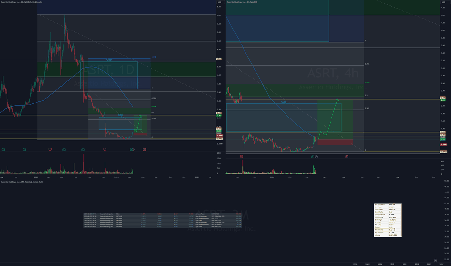Screen dimensions: 451x266
Task: Click the Short Ratio row in stats table
Action: click(x=388, y=212)
